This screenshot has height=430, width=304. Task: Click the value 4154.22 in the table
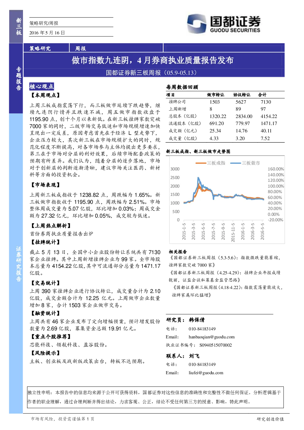coord(269,116)
